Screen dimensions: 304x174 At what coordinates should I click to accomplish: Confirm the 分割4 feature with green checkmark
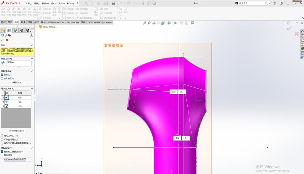2,40
